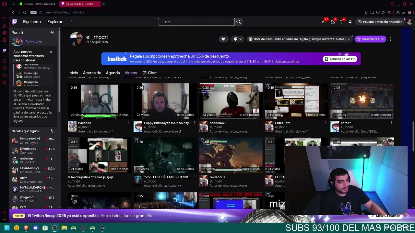Image resolution: width=415 pixels, height=233 pixels.
Task: Open a new browser tab
Action: (103, 4)
